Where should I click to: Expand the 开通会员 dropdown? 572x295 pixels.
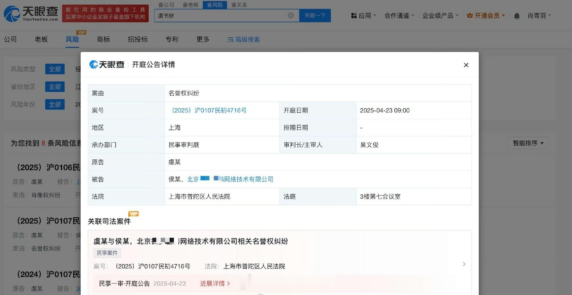[x=486, y=16]
